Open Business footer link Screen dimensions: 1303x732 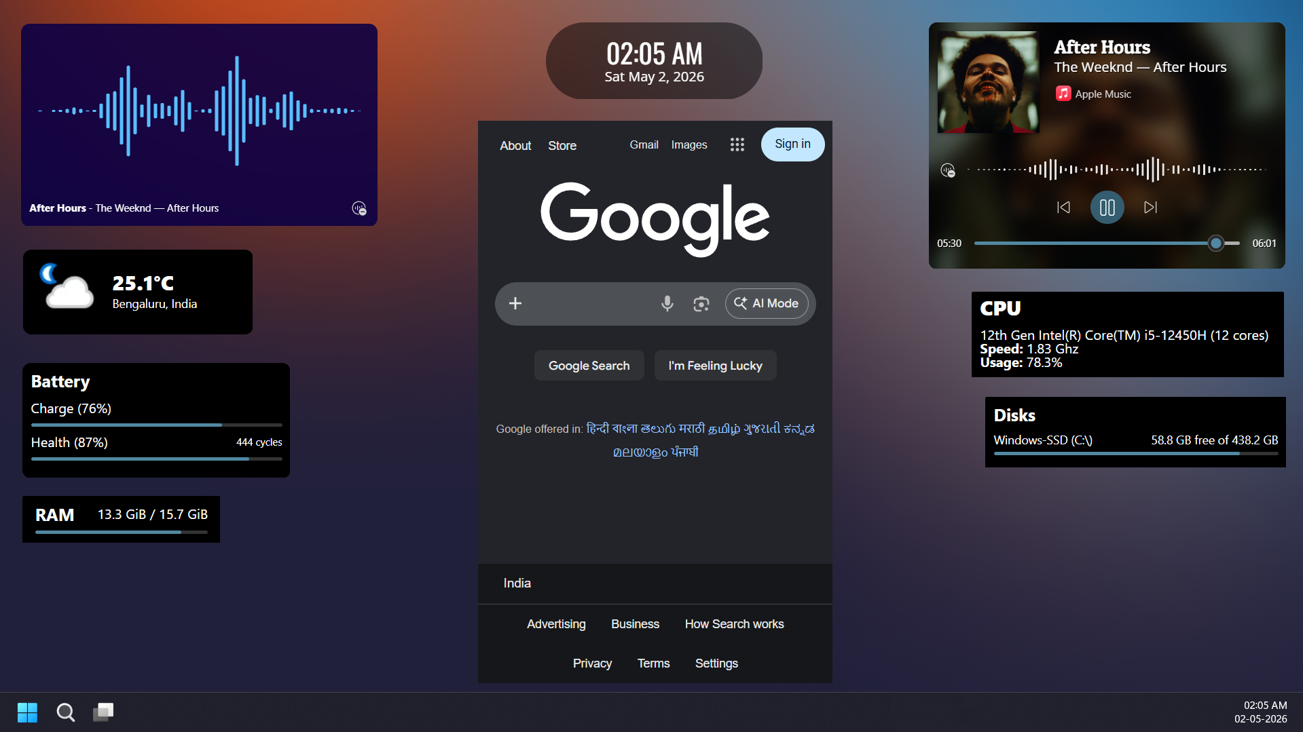point(635,624)
